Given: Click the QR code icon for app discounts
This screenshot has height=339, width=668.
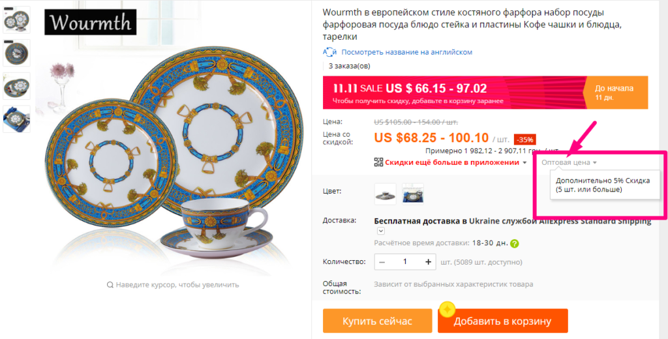Looking at the screenshot, I should pyautogui.click(x=378, y=162).
